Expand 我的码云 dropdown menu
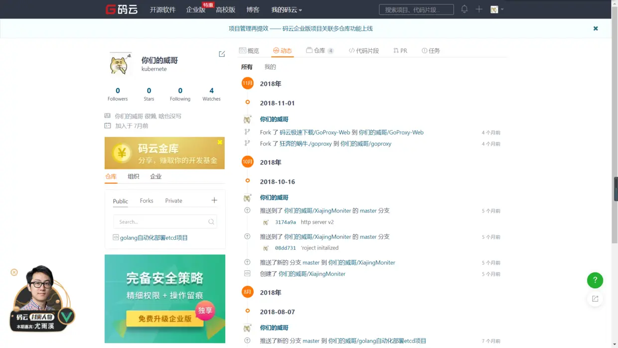Screen dimensions: 618x348 pyautogui.click(x=287, y=10)
